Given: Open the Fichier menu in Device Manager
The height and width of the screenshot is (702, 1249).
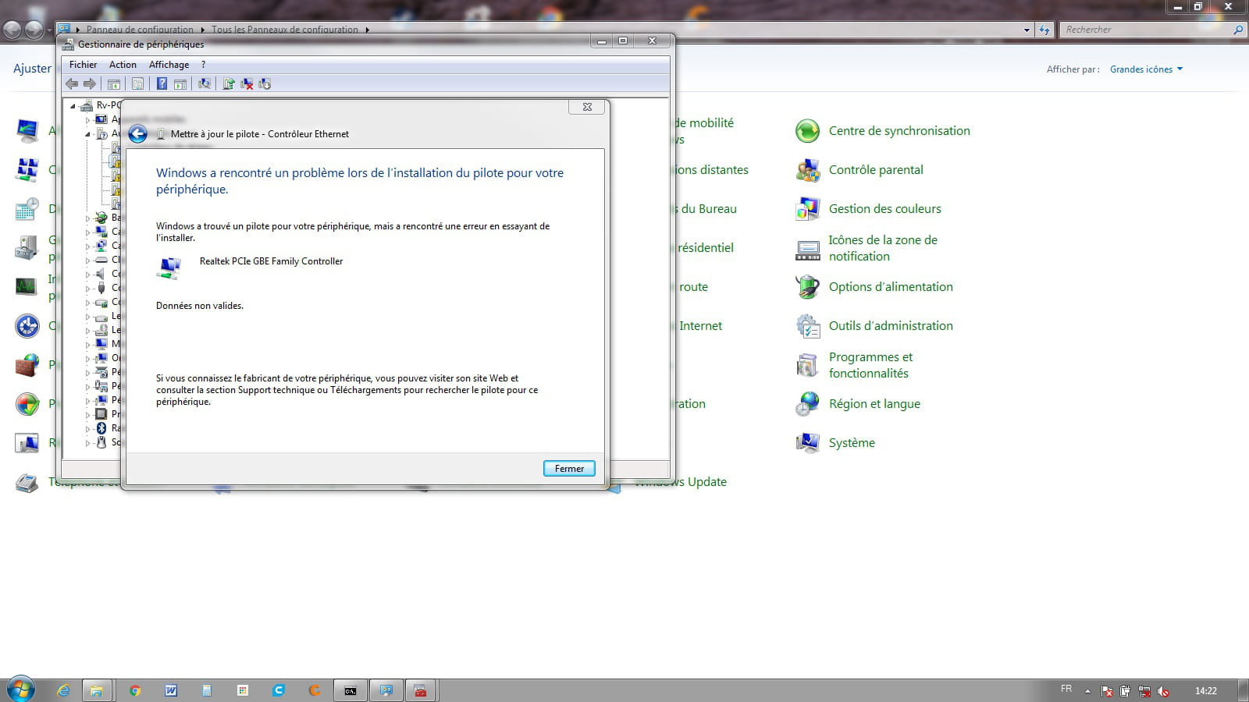Looking at the screenshot, I should click(83, 65).
